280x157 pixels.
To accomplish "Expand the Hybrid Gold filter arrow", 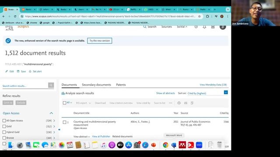I will [54, 132].
